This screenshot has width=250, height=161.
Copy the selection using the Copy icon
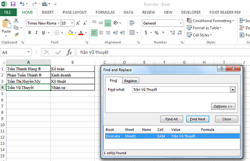click(16, 28)
